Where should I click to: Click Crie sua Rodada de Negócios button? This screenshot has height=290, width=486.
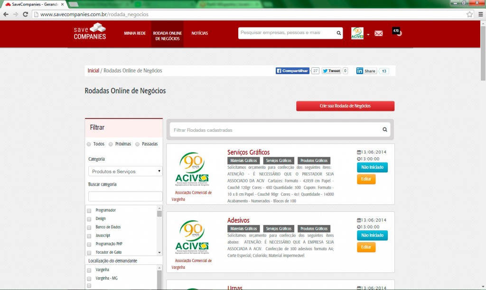tap(346, 106)
